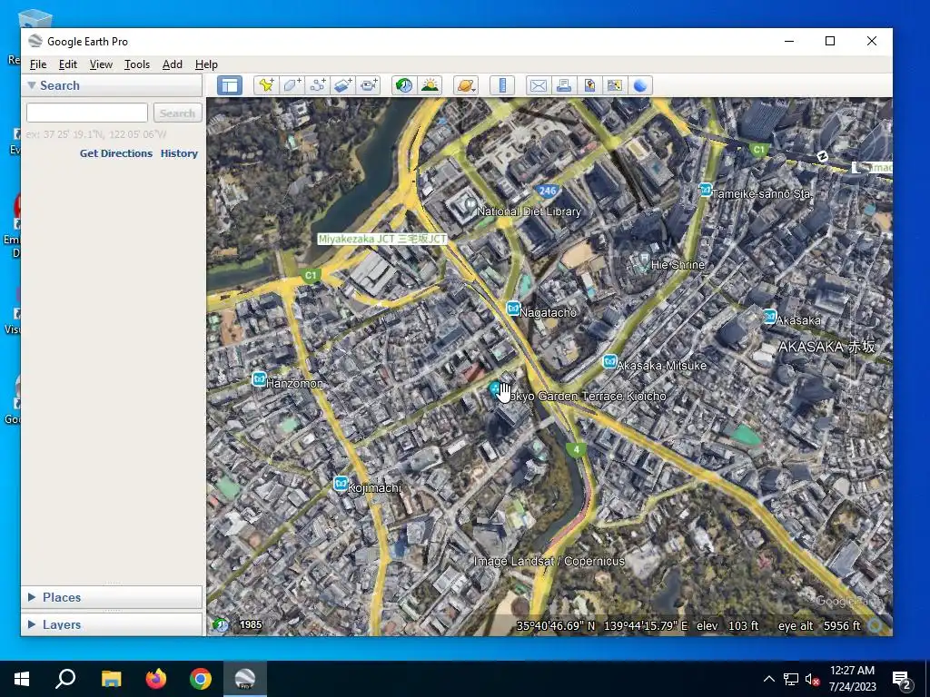Click the elev 103 ft readout
The width and height of the screenshot is (930, 697).
click(x=727, y=626)
